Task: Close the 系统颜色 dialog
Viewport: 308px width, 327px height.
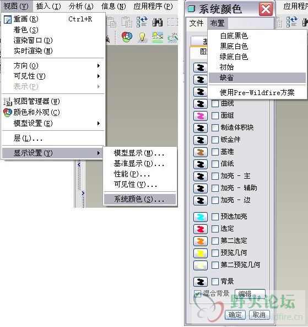Action: pyautogui.click(x=266, y=9)
